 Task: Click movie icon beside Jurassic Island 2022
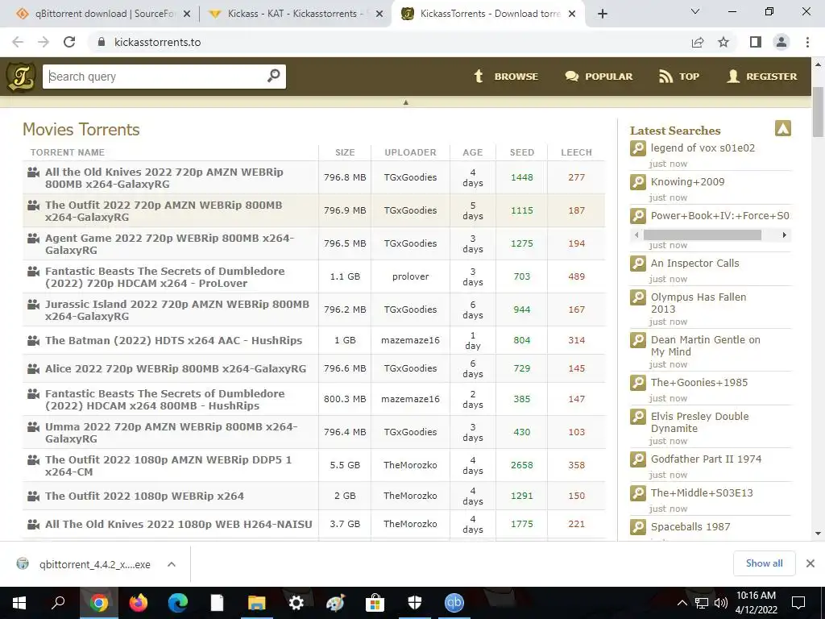pos(34,304)
